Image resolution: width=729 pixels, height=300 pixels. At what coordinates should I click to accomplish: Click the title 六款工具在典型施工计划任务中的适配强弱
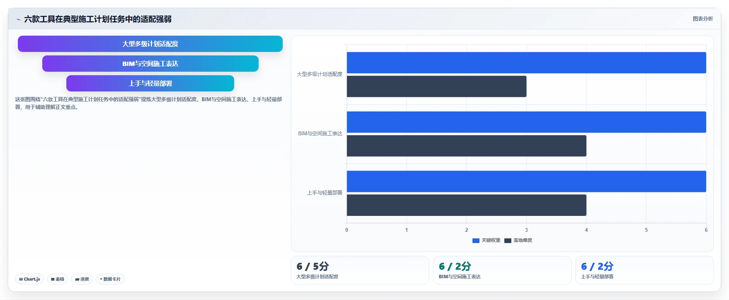tap(98, 19)
